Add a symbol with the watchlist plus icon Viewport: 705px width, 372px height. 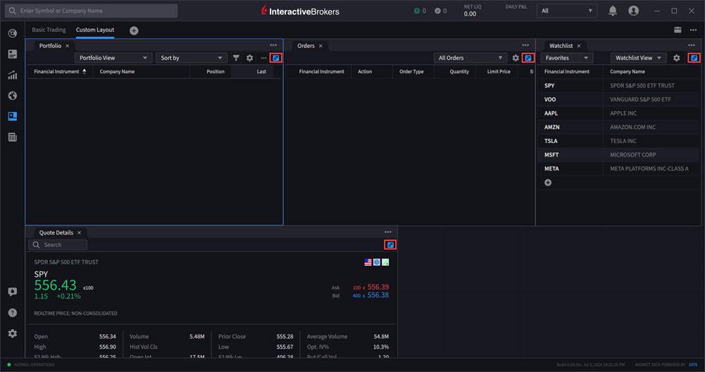click(548, 182)
